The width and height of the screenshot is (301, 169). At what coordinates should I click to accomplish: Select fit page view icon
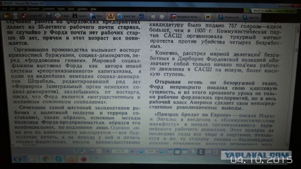coord(177,152)
